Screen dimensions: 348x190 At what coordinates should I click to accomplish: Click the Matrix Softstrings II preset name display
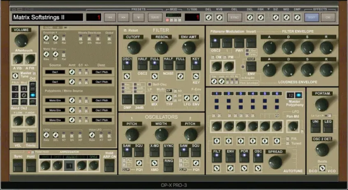pyautogui.click(x=47, y=17)
